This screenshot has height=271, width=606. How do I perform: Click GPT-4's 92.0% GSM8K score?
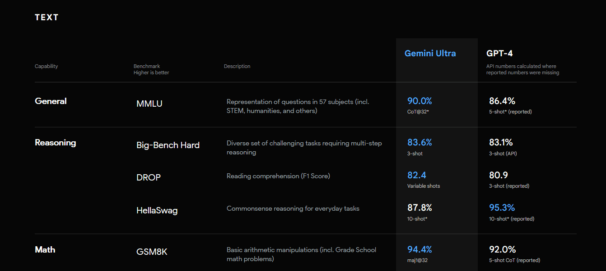[503, 249]
